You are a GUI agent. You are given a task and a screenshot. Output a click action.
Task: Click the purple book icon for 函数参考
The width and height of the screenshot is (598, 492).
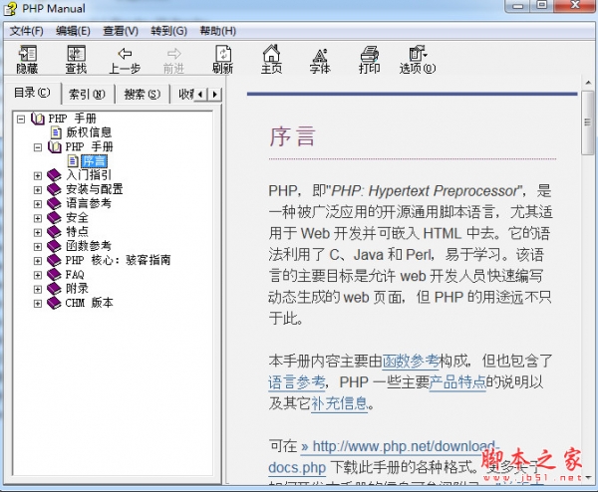pos(54,246)
